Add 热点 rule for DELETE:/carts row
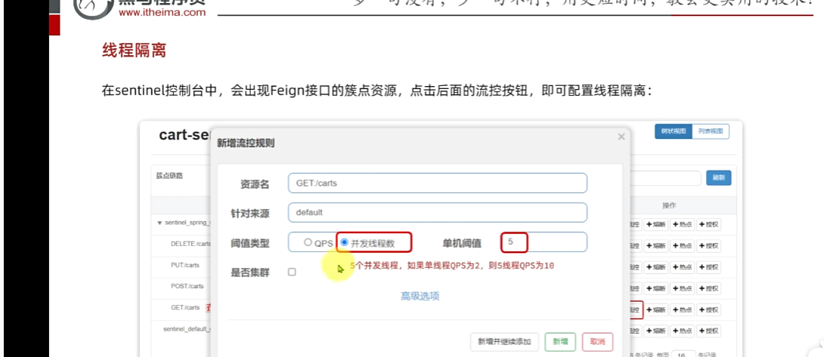Screen dimensions: 824x357 pos(682,246)
